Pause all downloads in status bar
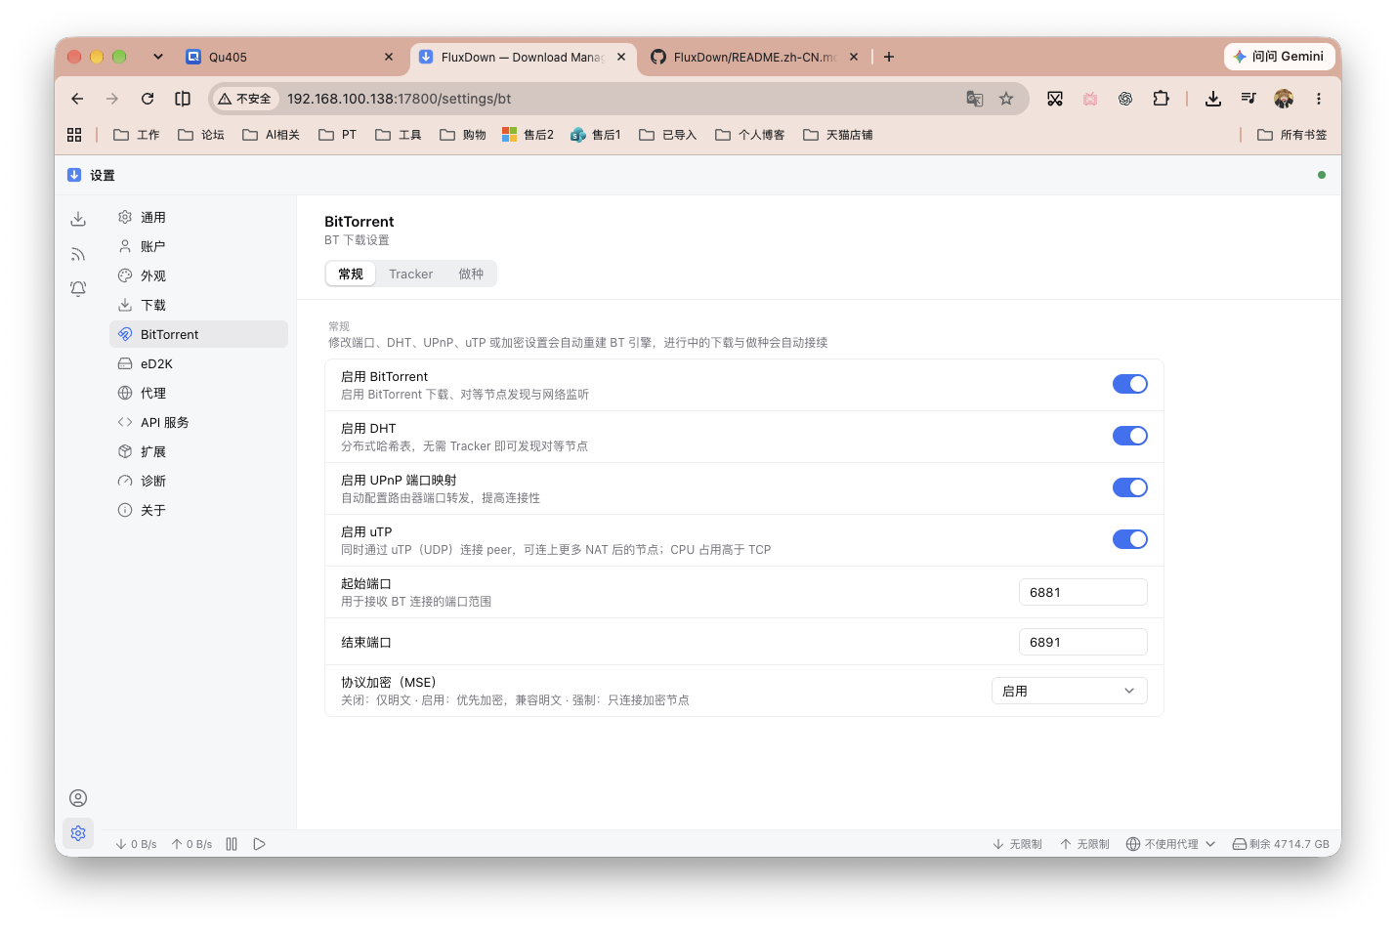The height and width of the screenshot is (929, 1396). [232, 844]
